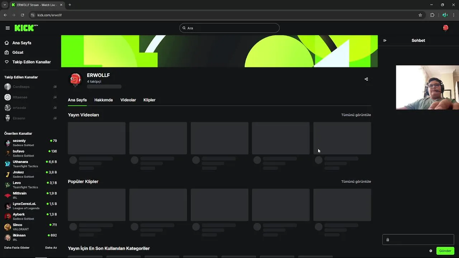Click the Gözat browse icon in sidebar
The height and width of the screenshot is (258, 459).
7,52
